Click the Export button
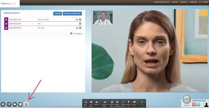This screenshot has height=109, width=209. tap(58, 13)
